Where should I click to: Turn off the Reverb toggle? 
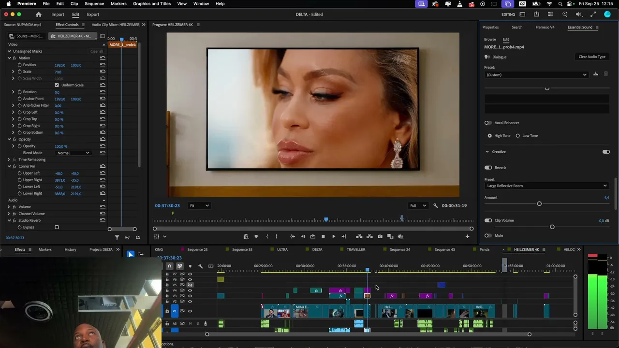coord(488,168)
